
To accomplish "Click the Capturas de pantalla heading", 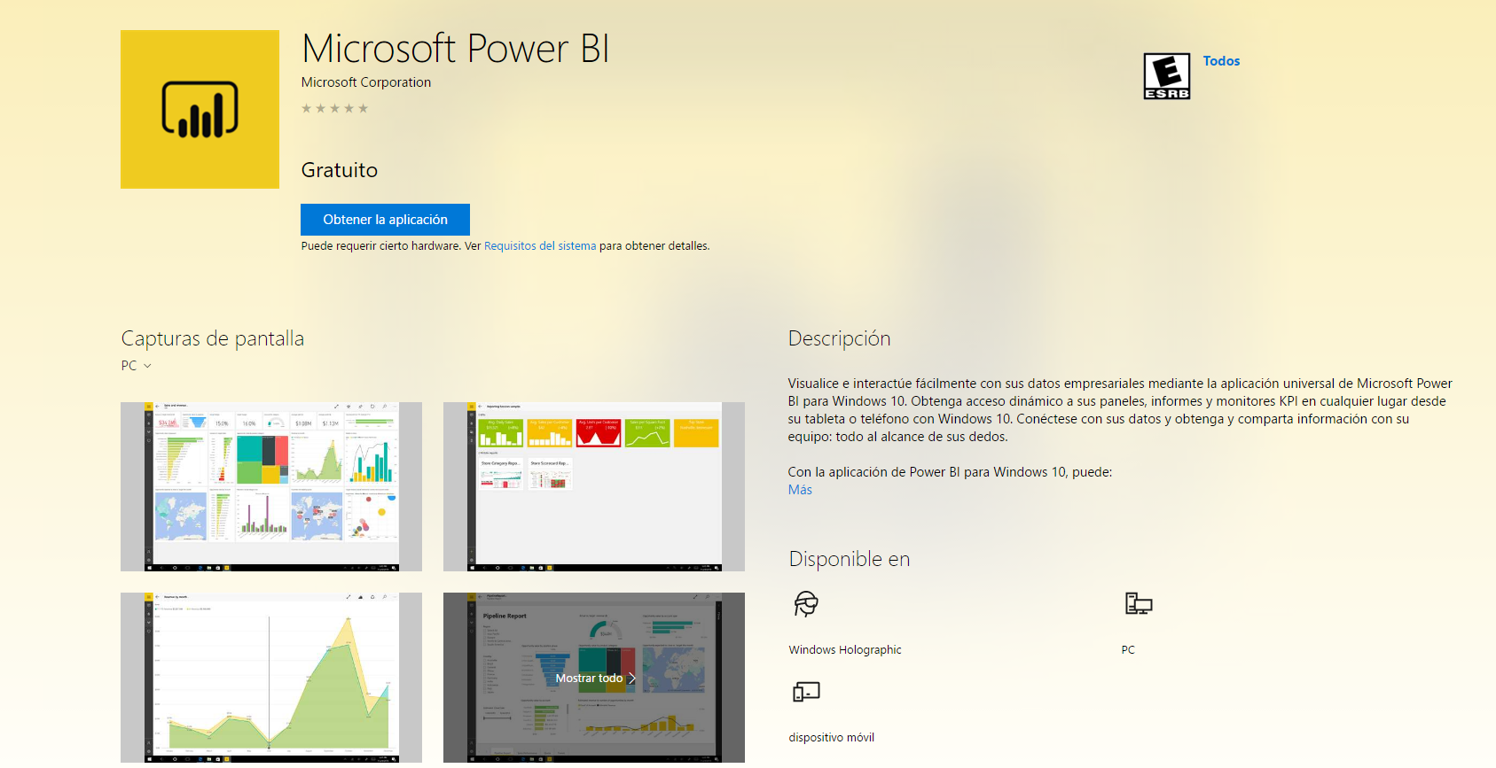I will (213, 338).
